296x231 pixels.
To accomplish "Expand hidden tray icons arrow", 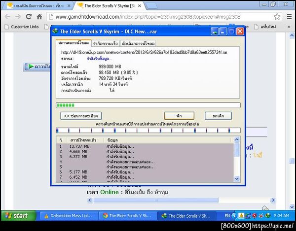I will point(234,216).
